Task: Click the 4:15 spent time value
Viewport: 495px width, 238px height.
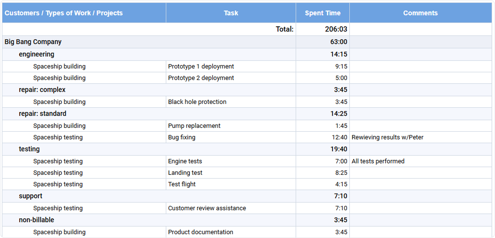Action: pos(341,184)
